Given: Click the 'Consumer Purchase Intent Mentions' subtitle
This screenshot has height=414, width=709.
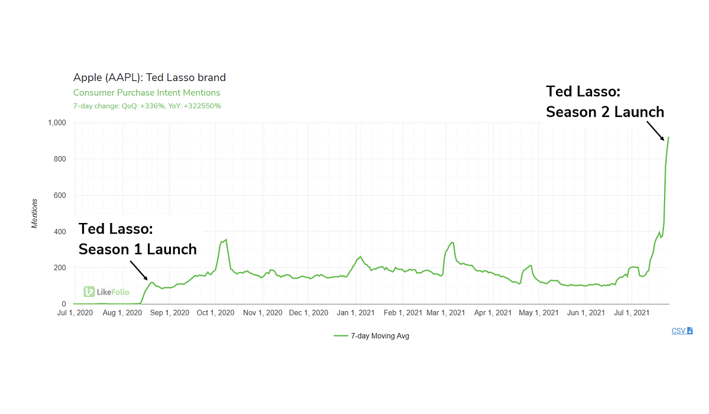Looking at the screenshot, I should [x=147, y=93].
